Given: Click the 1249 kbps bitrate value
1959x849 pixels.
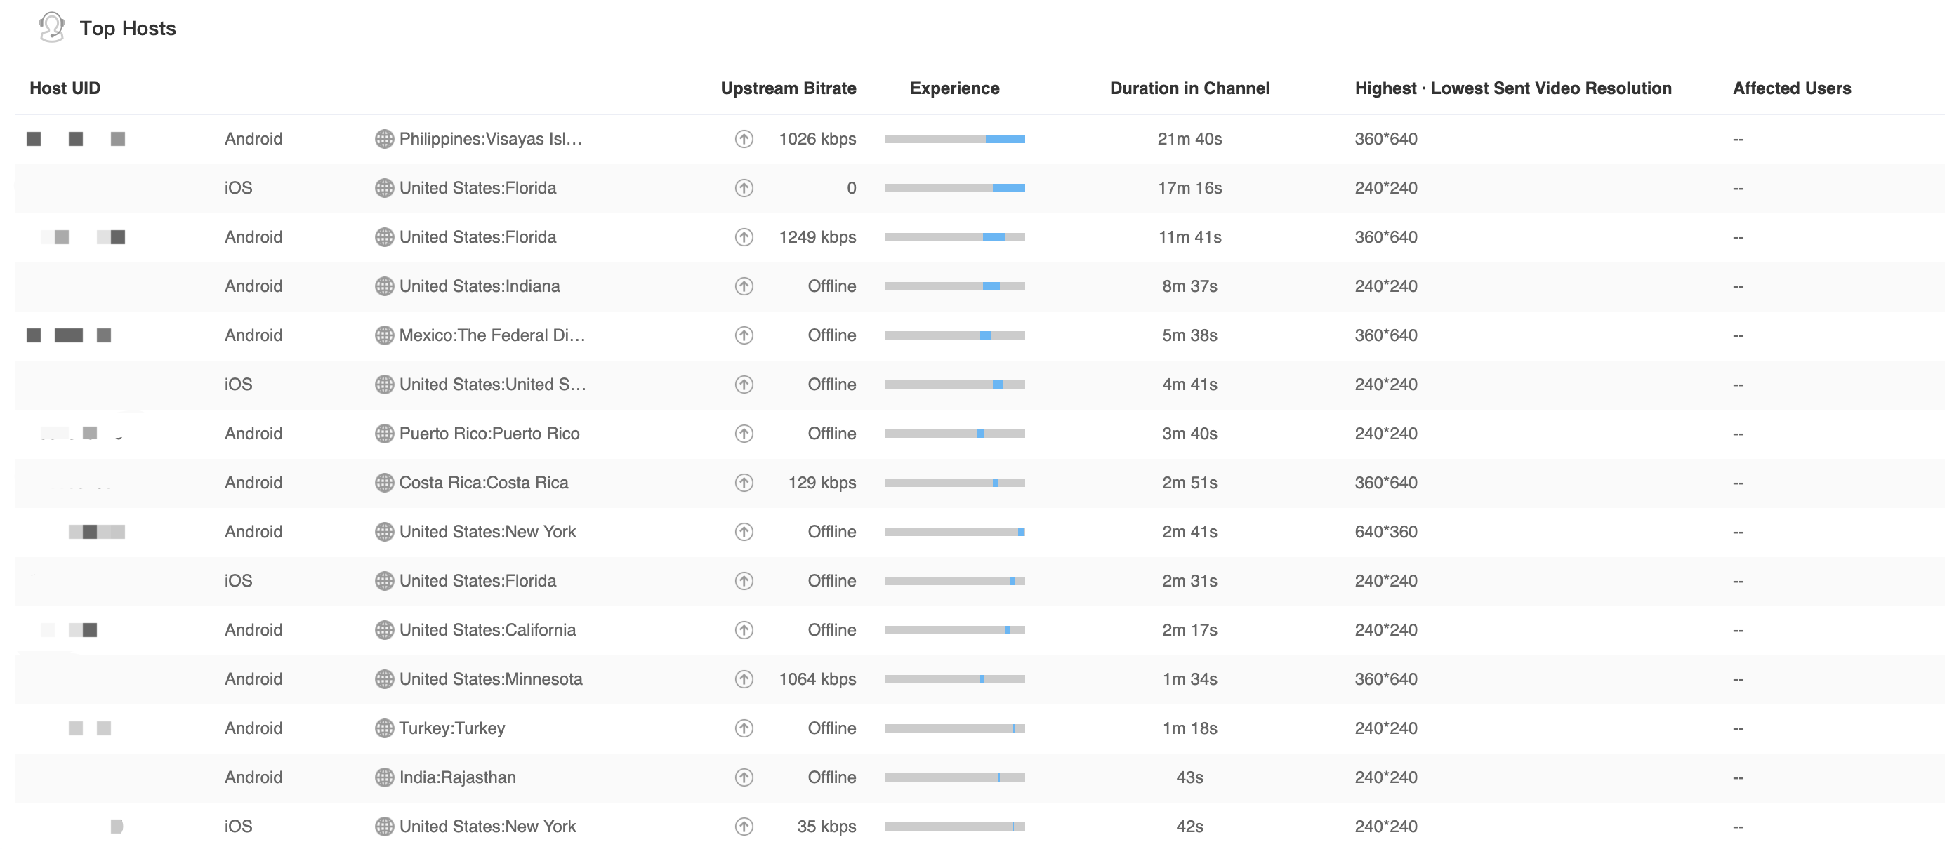Looking at the screenshot, I should tap(817, 237).
